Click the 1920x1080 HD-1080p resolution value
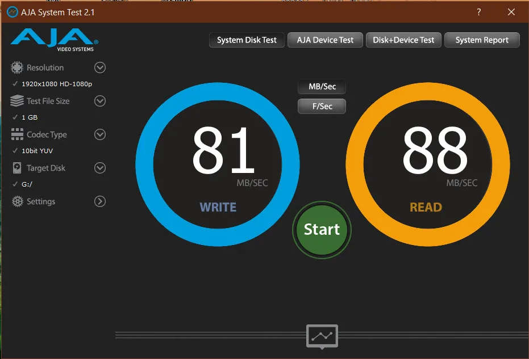The width and height of the screenshot is (529, 359). click(x=57, y=84)
